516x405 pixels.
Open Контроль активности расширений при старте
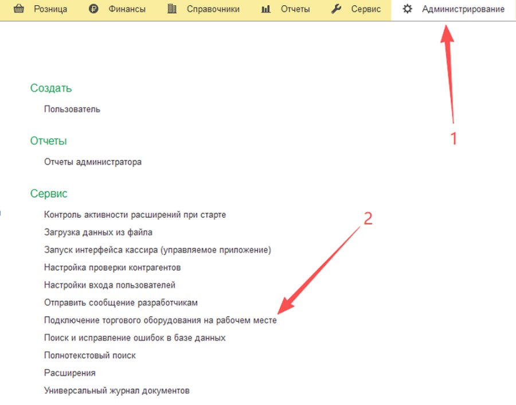click(x=135, y=215)
